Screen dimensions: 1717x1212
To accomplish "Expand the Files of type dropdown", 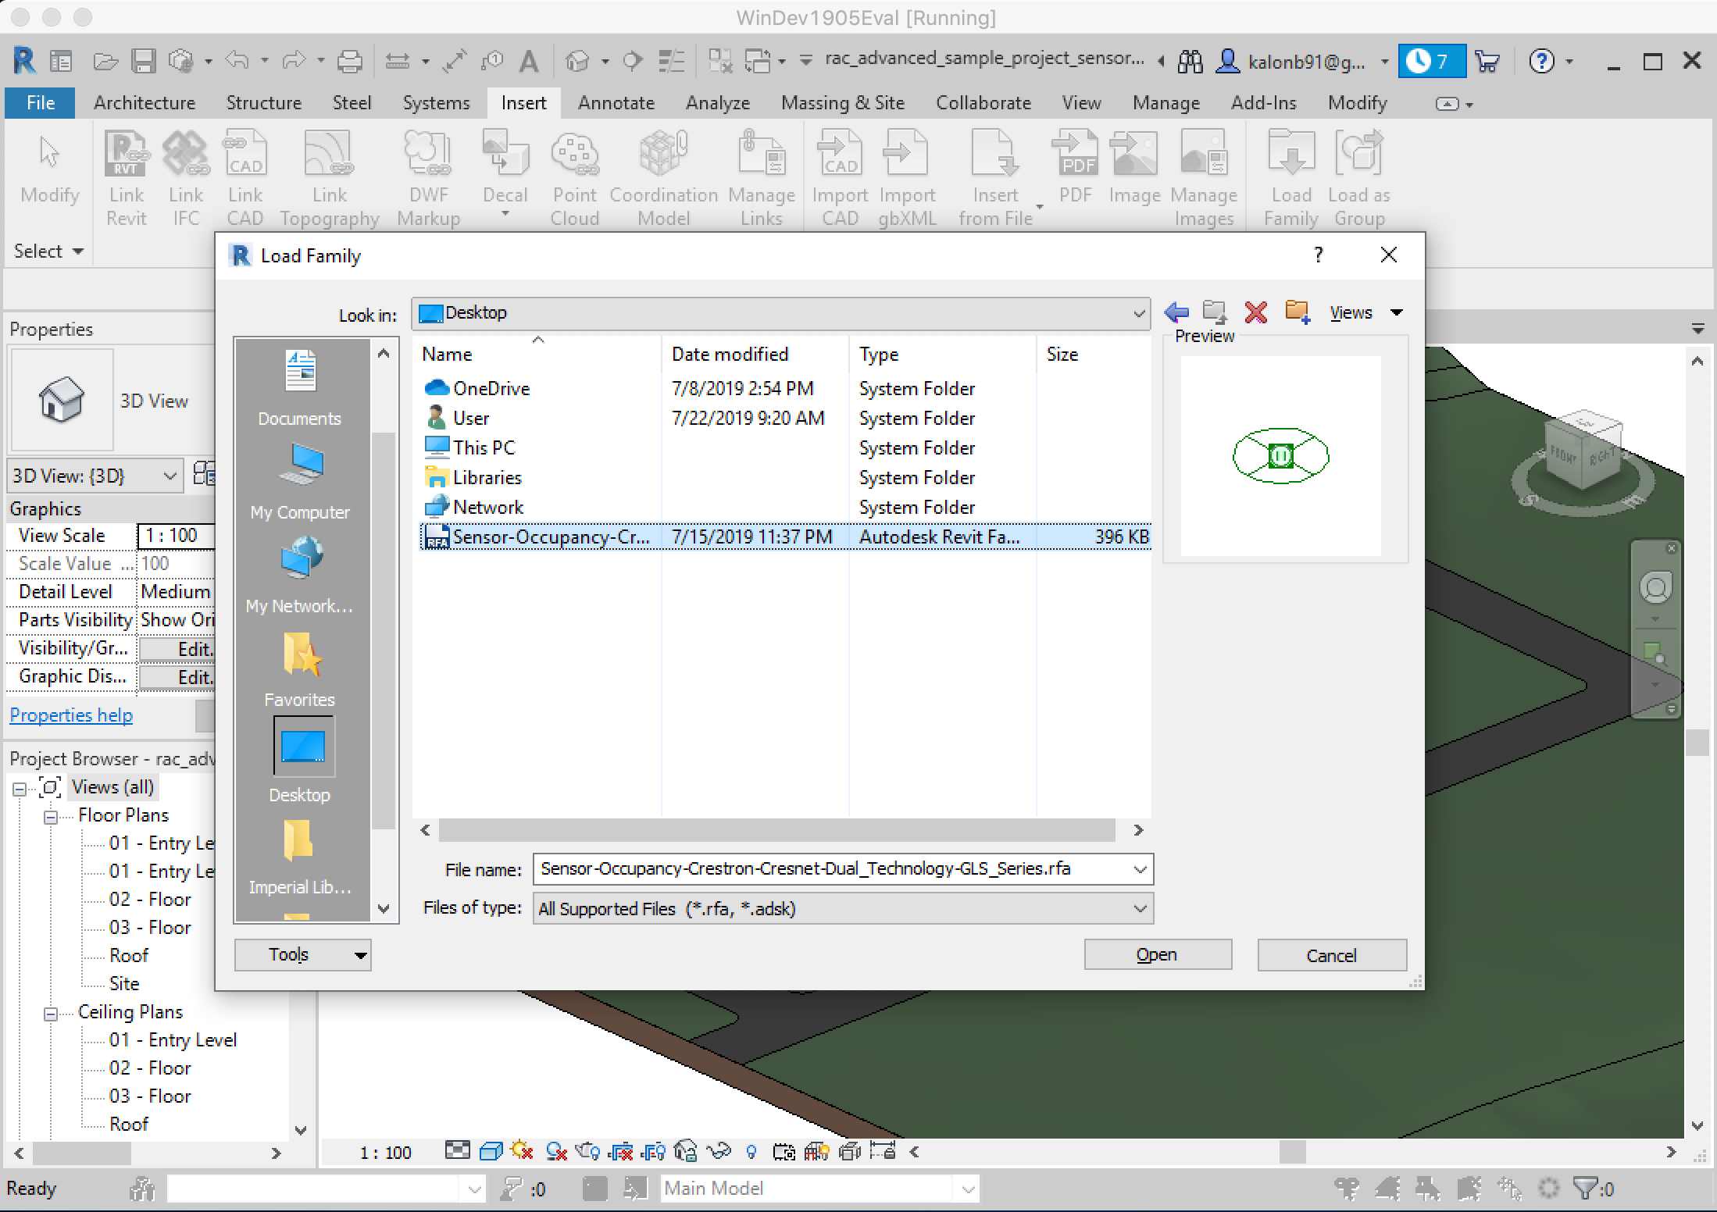I will click(x=1139, y=909).
